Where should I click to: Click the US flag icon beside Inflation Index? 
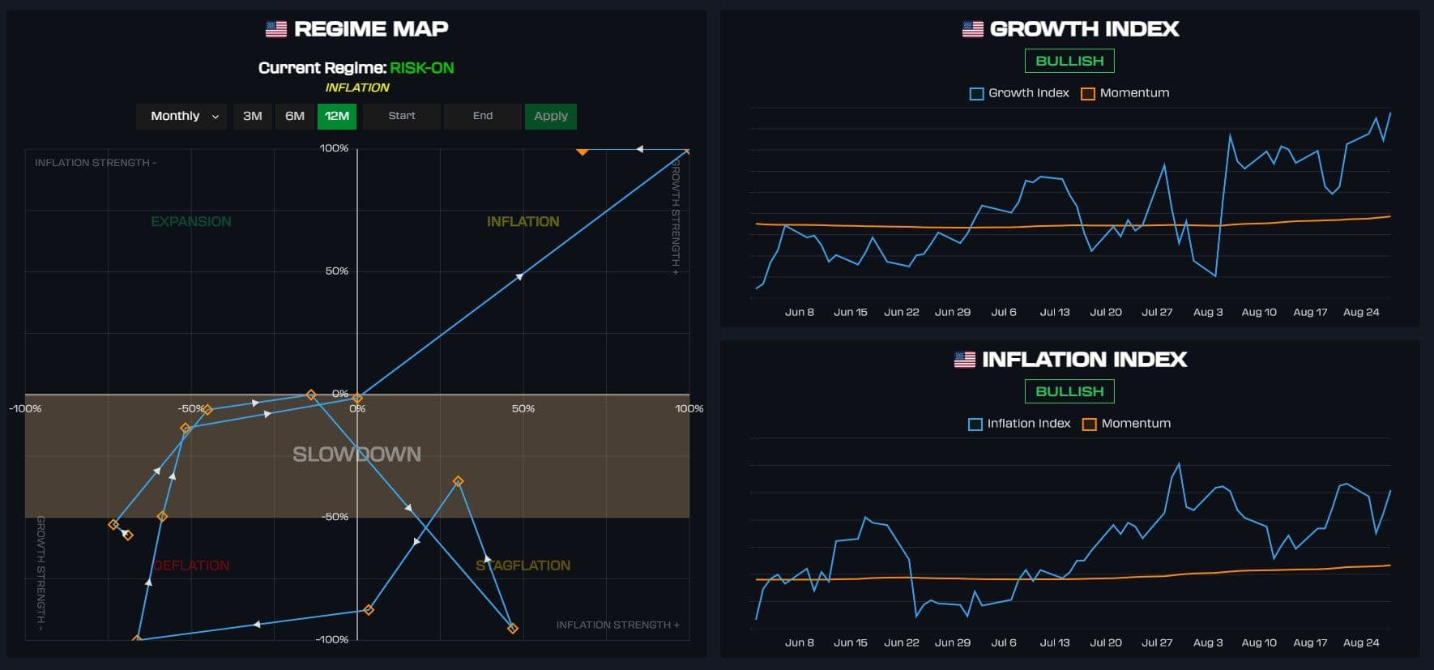pos(964,360)
